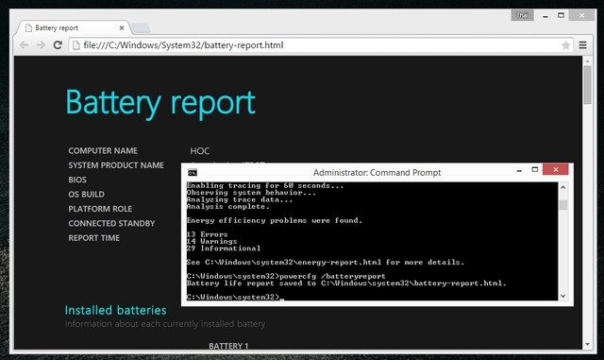Click the 'Enabling tracing for 60 seconds' line
604x360 pixels.
click(265, 185)
